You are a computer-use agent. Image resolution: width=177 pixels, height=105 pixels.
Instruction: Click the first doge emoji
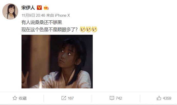[x=82, y=29]
